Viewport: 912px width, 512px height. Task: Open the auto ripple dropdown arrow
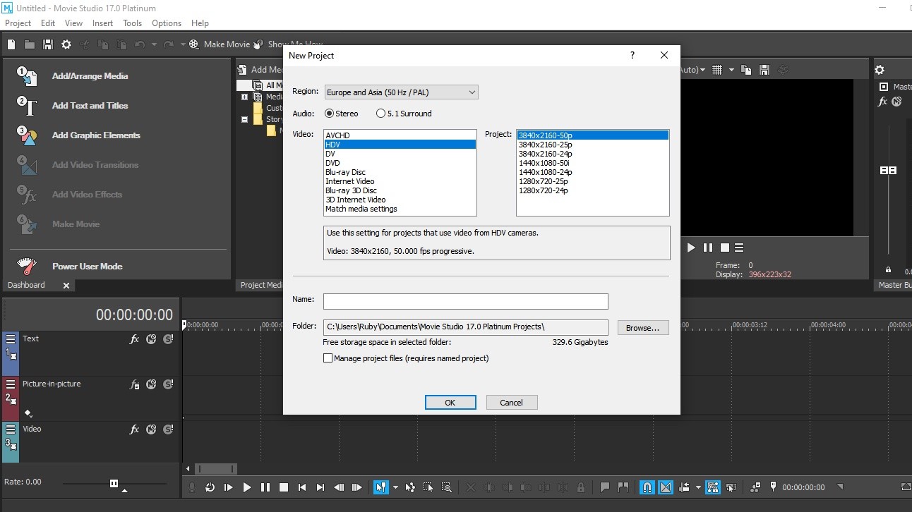tap(698, 487)
